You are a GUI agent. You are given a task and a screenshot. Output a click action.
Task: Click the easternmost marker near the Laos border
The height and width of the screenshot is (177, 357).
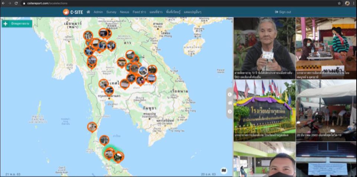tap(152, 69)
